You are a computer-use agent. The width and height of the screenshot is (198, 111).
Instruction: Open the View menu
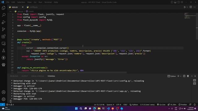(x=29, y=2)
